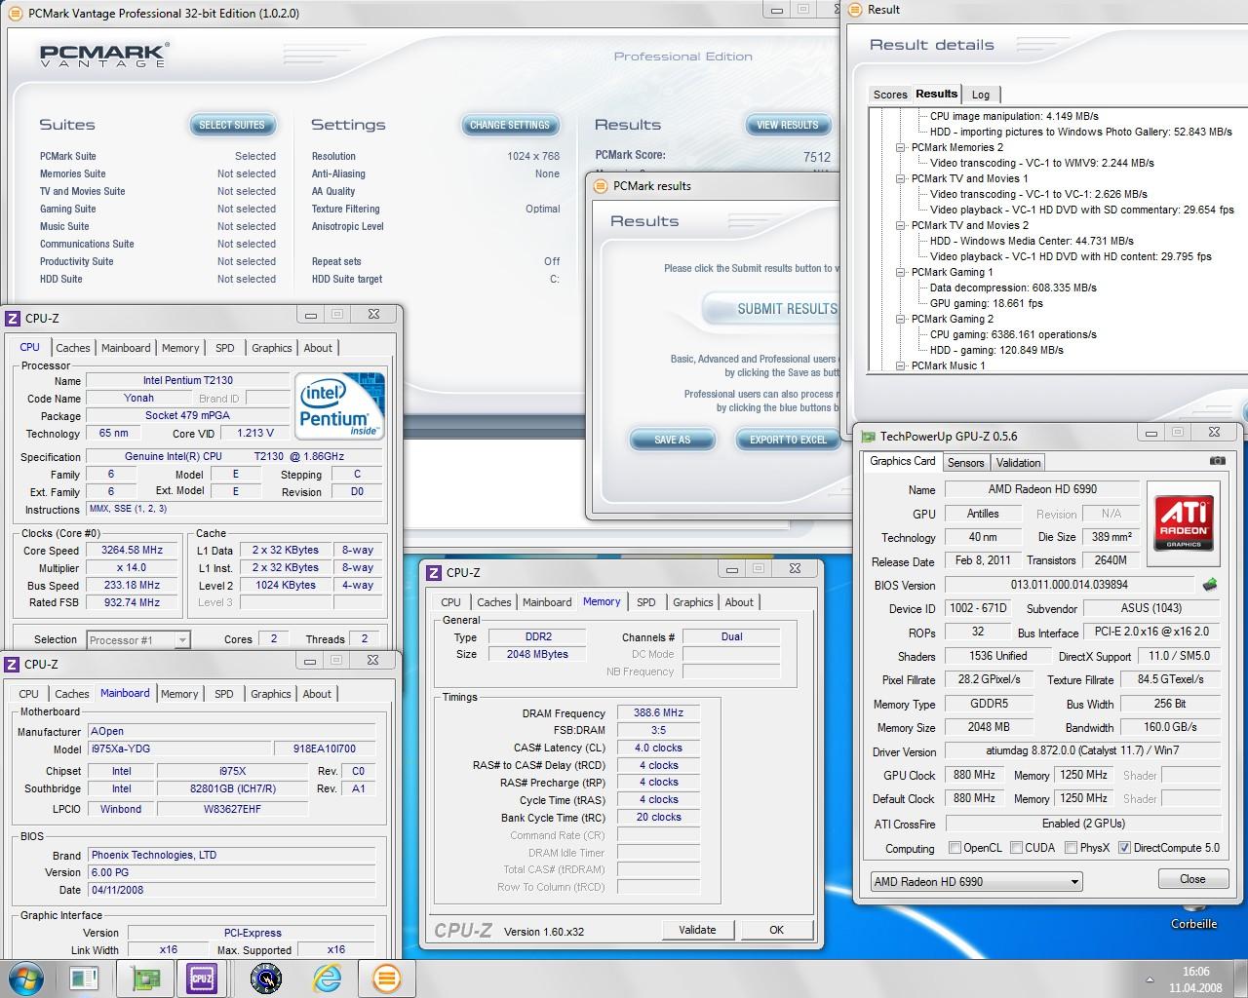Open the clock-lightning taskbar icon

point(265,978)
